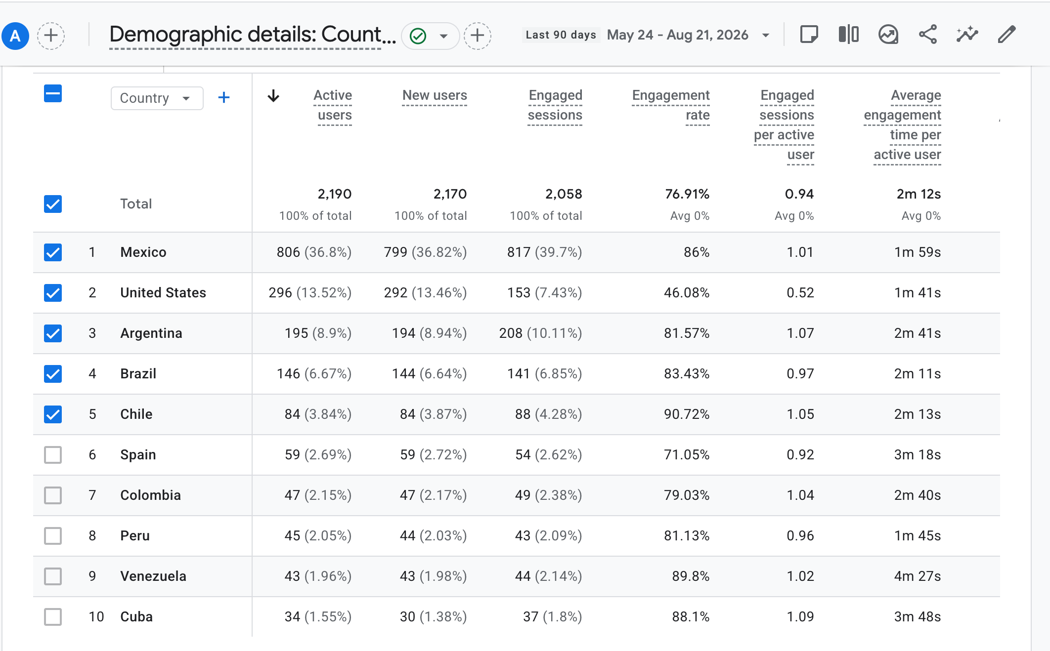1050x651 pixels.
Task: Toggle the select-all rows header checkbox
Action: point(53,93)
